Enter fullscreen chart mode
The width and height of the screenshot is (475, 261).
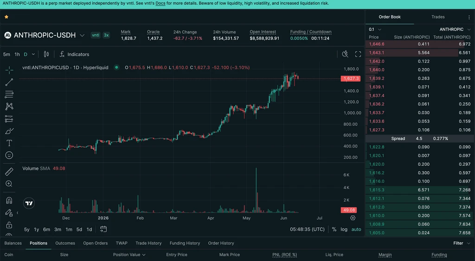tap(358, 54)
